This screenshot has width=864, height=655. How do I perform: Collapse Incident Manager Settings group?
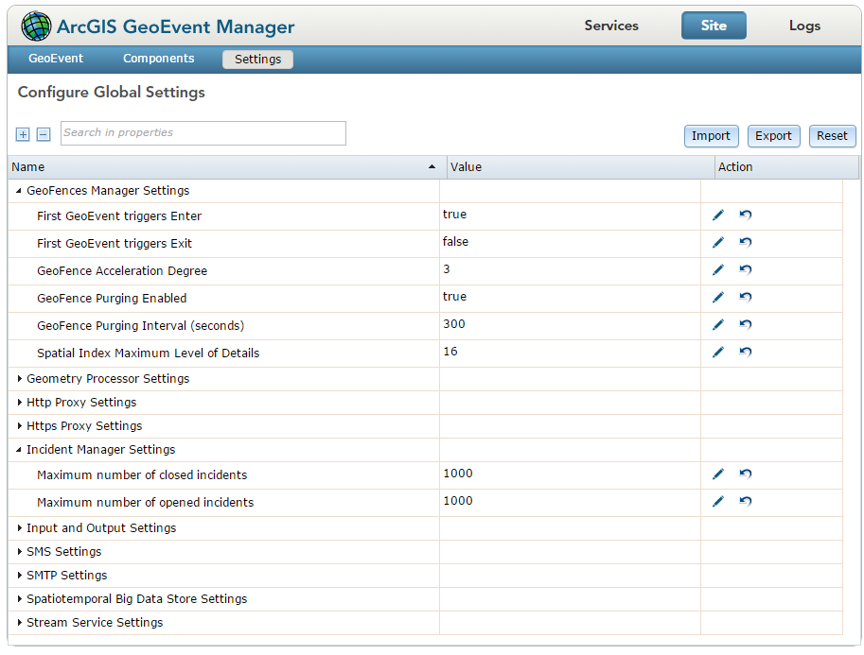19,450
